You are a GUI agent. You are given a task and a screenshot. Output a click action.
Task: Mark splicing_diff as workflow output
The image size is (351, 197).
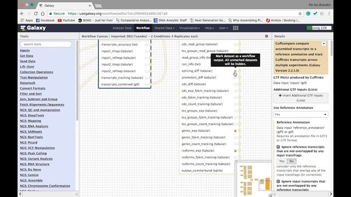coord(235,71)
